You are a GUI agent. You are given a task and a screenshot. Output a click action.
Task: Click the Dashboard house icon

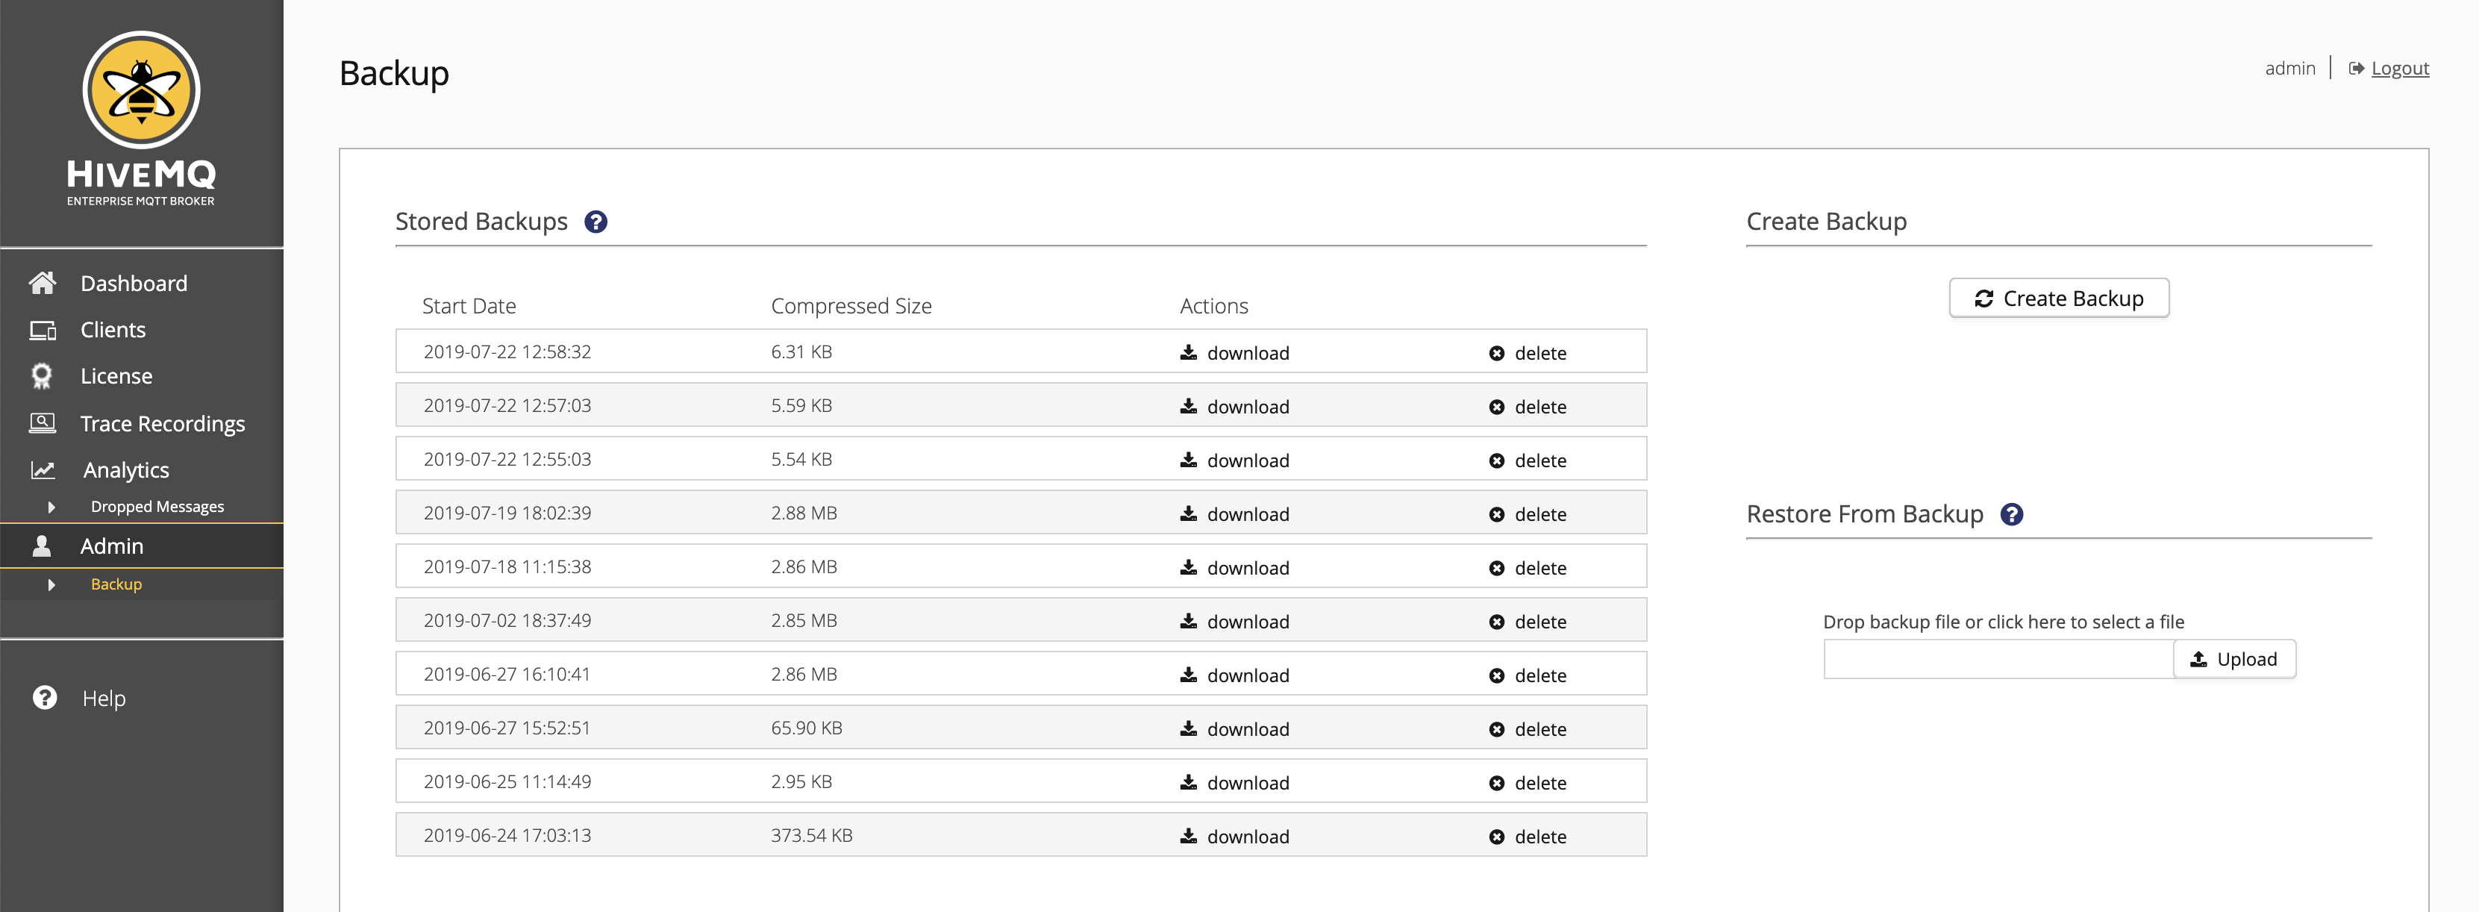point(43,283)
